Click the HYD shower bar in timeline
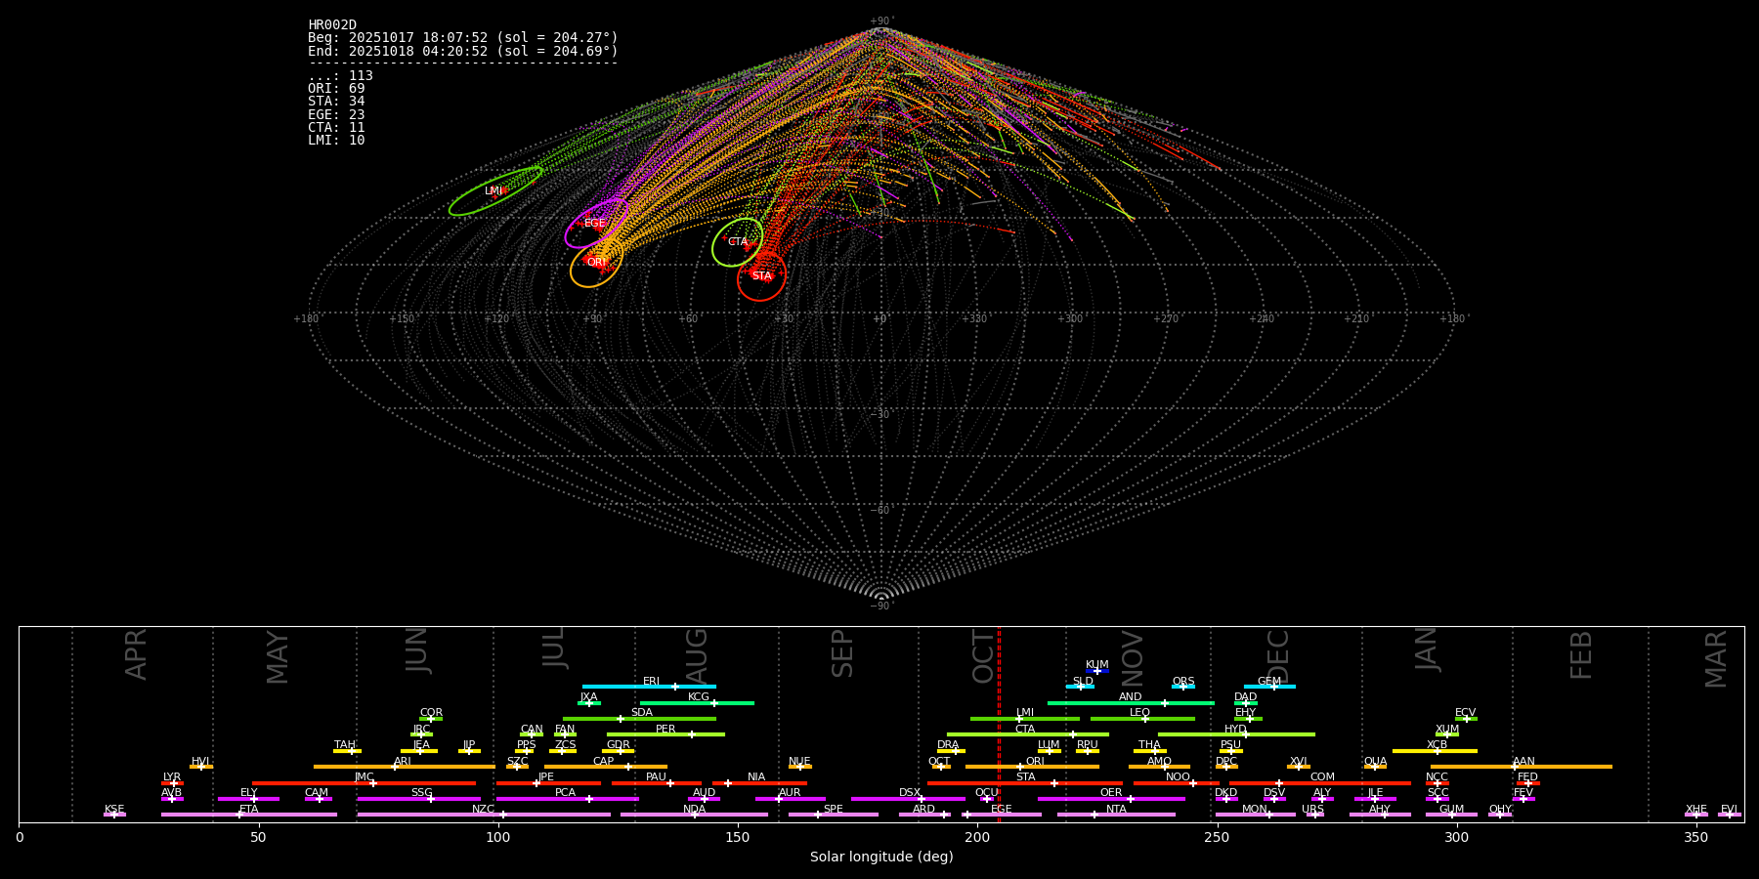The width and height of the screenshot is (1759, 879). (1236, 734)
